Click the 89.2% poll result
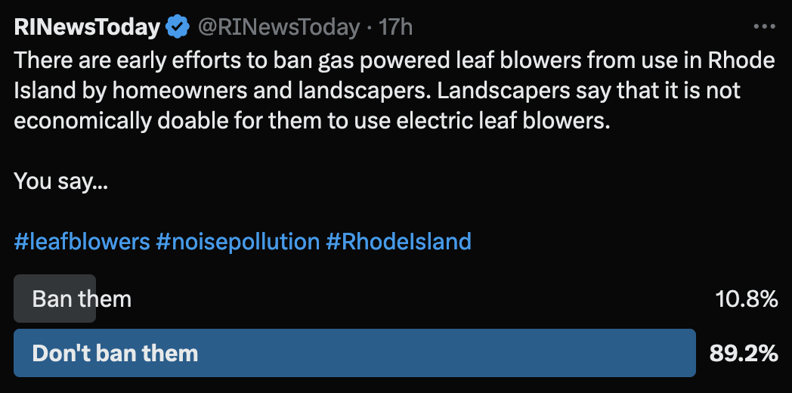This screenshot has width=792, height=393. point(743,353)
